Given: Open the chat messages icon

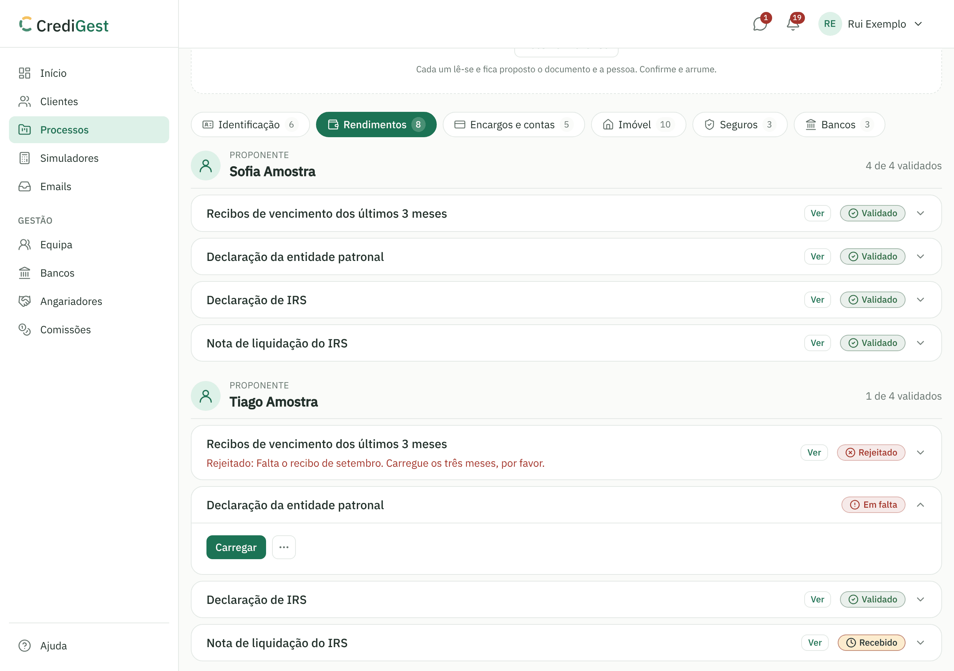Looking at the screenshot, I should point(760,24).
